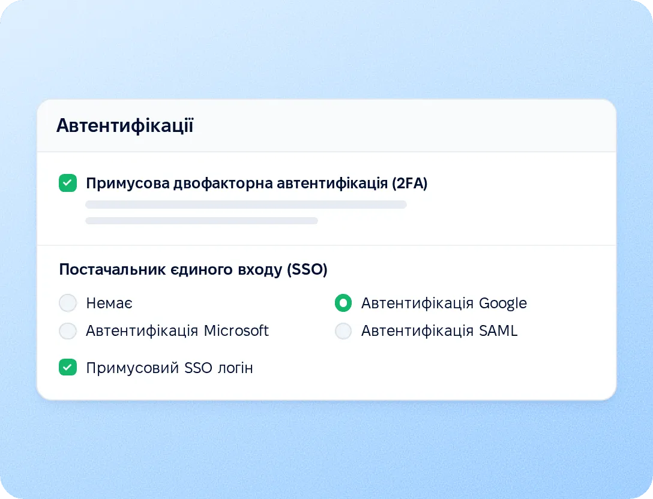Click the Автентифікація SAML label text

click(x=439, y=331)
